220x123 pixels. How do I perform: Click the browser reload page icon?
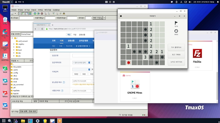42,29
